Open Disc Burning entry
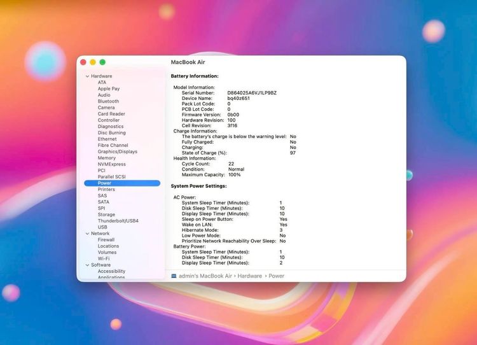This screenshot has height=345, width=477. click(112, 133)
